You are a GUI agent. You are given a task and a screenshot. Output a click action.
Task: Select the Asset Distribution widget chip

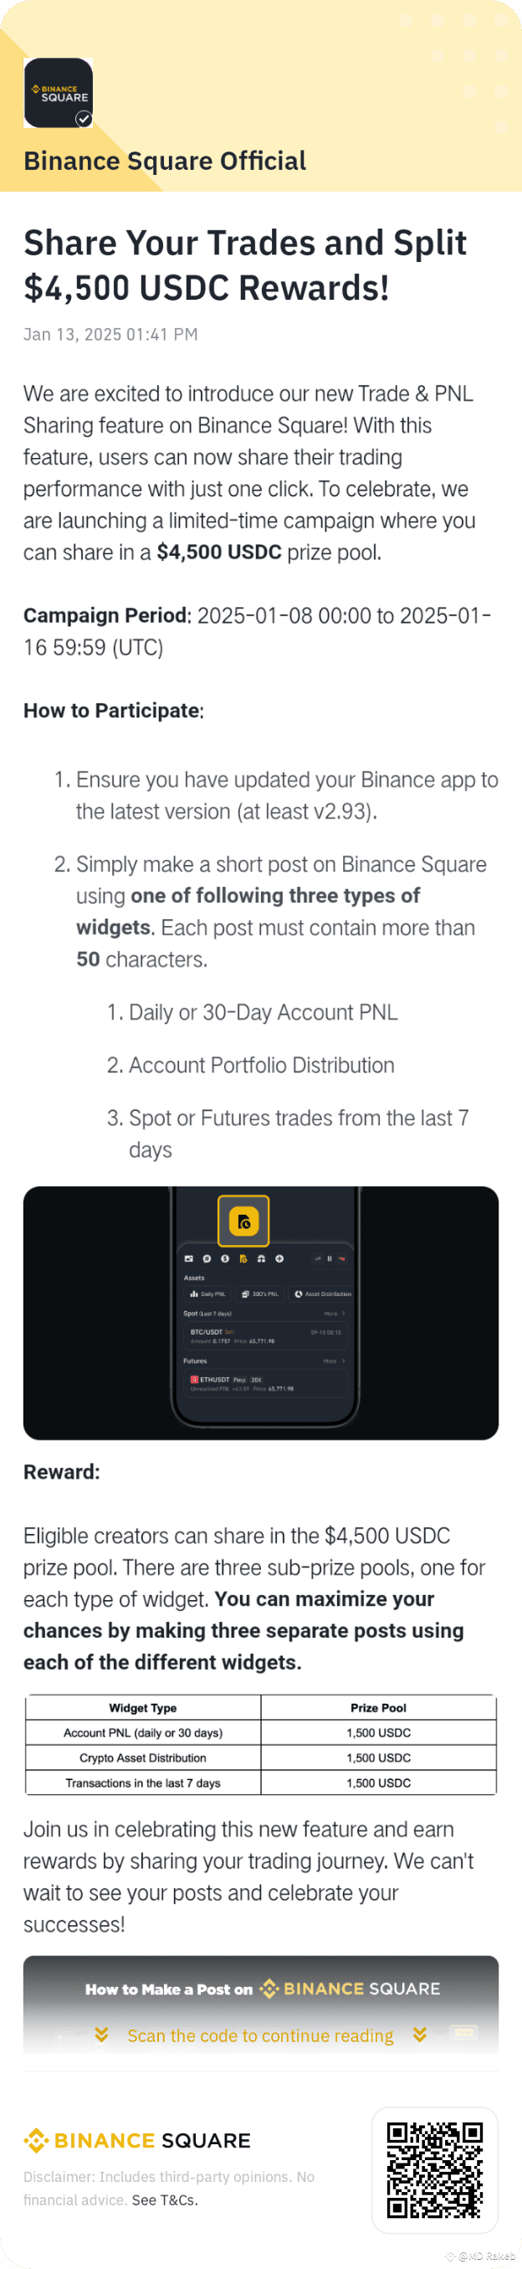pos(322,1294)
